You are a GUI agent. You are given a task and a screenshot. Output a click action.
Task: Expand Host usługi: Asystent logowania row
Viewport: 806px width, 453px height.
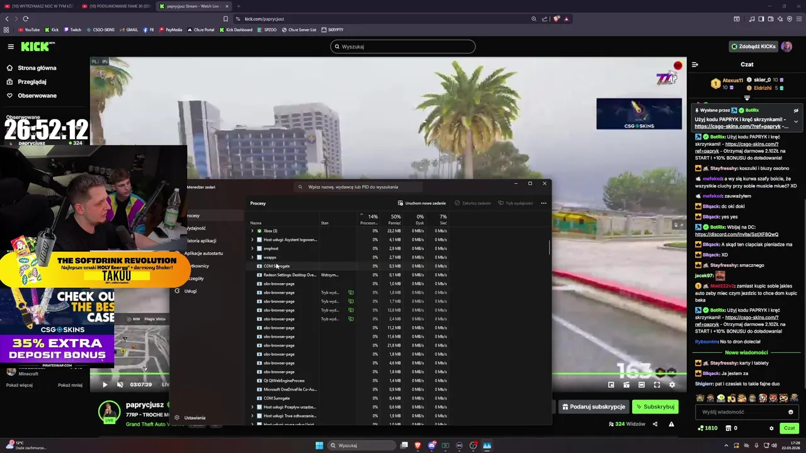click(253, 240)
